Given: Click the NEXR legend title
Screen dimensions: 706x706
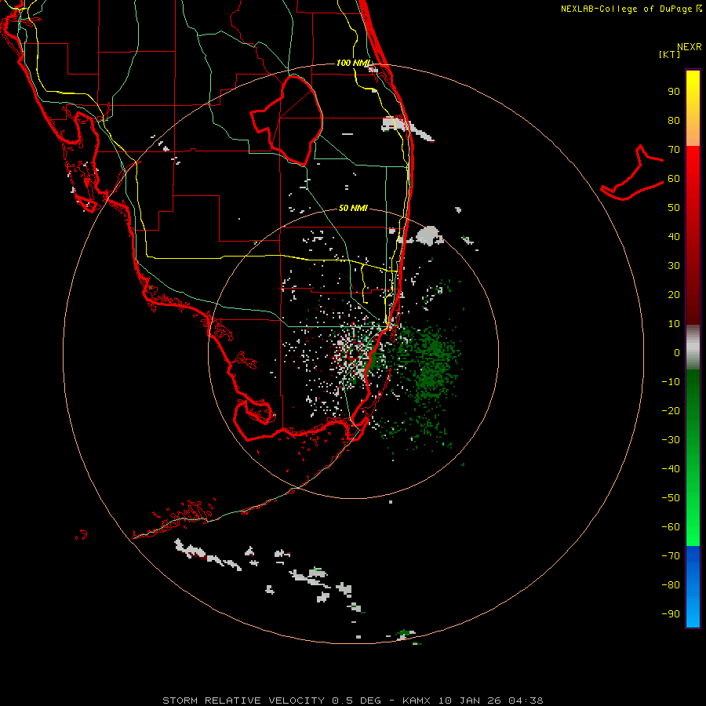Looking at the screenshot, I should 689,47.
